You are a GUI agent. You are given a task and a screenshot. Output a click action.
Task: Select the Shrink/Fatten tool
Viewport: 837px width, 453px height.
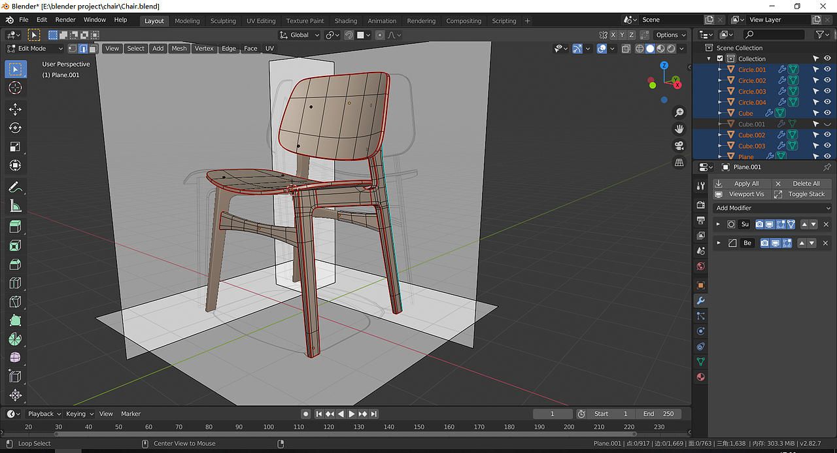[16, 395]
